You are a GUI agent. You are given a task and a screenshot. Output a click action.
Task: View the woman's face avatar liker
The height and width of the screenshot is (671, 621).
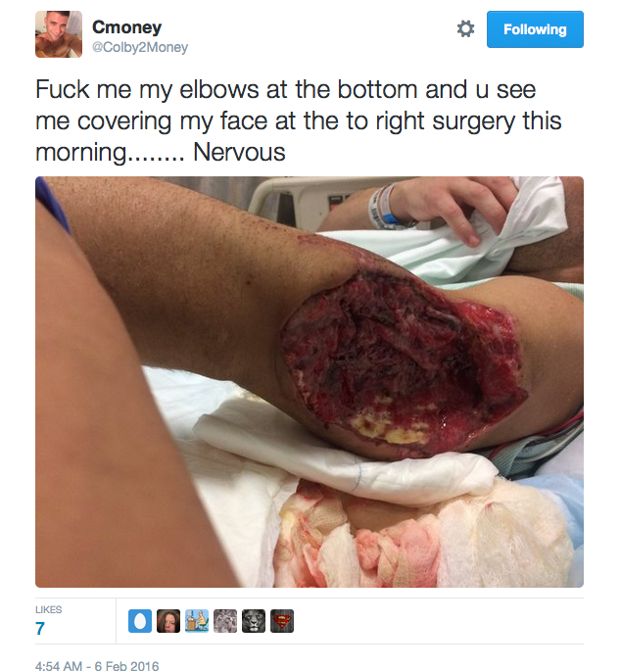click(x=168, y=621)
